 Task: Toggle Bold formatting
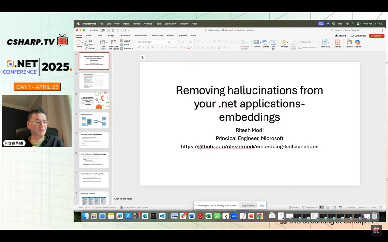[x=139, y=47]
